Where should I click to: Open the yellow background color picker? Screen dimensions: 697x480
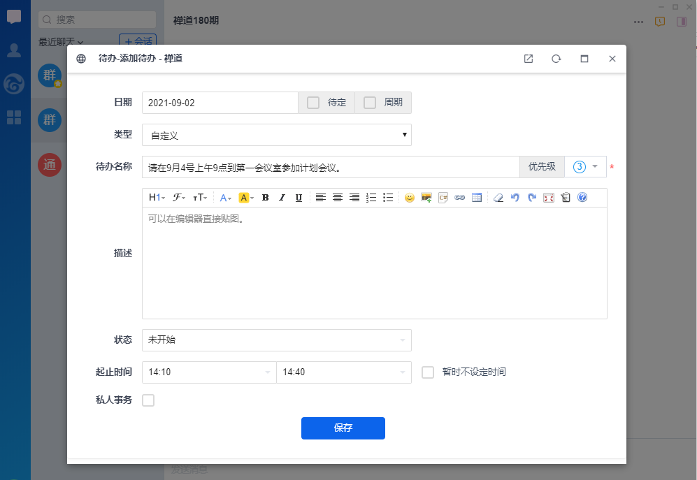pos(246,198)
